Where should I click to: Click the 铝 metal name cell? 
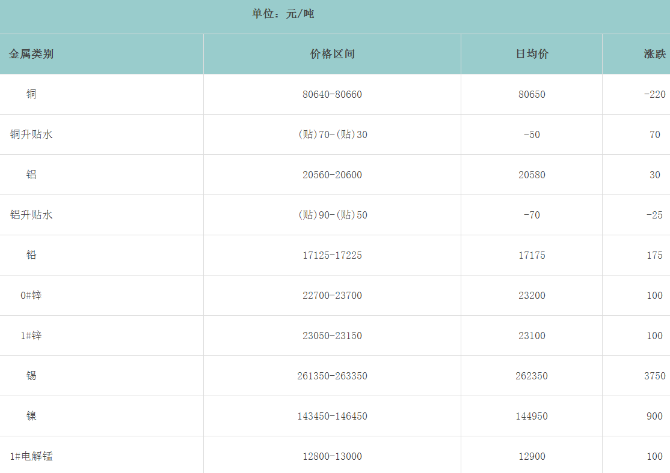(x=31, y=175)
